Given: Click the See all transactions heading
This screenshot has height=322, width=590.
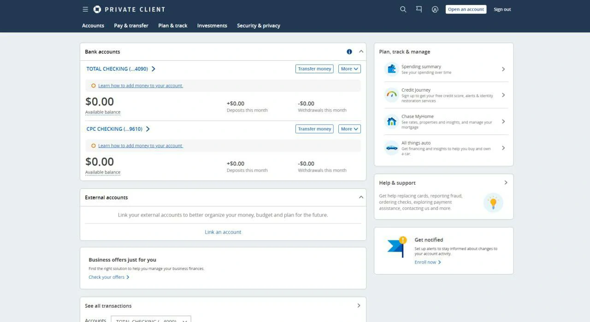Looking at the screenshot, I should (x=108, y=306).
